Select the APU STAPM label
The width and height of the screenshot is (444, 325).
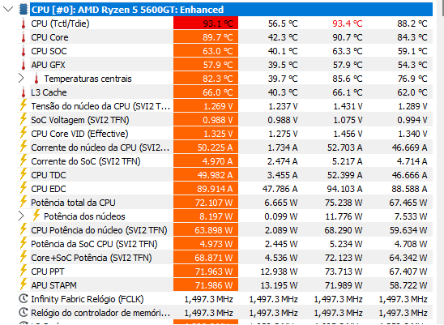53,285
